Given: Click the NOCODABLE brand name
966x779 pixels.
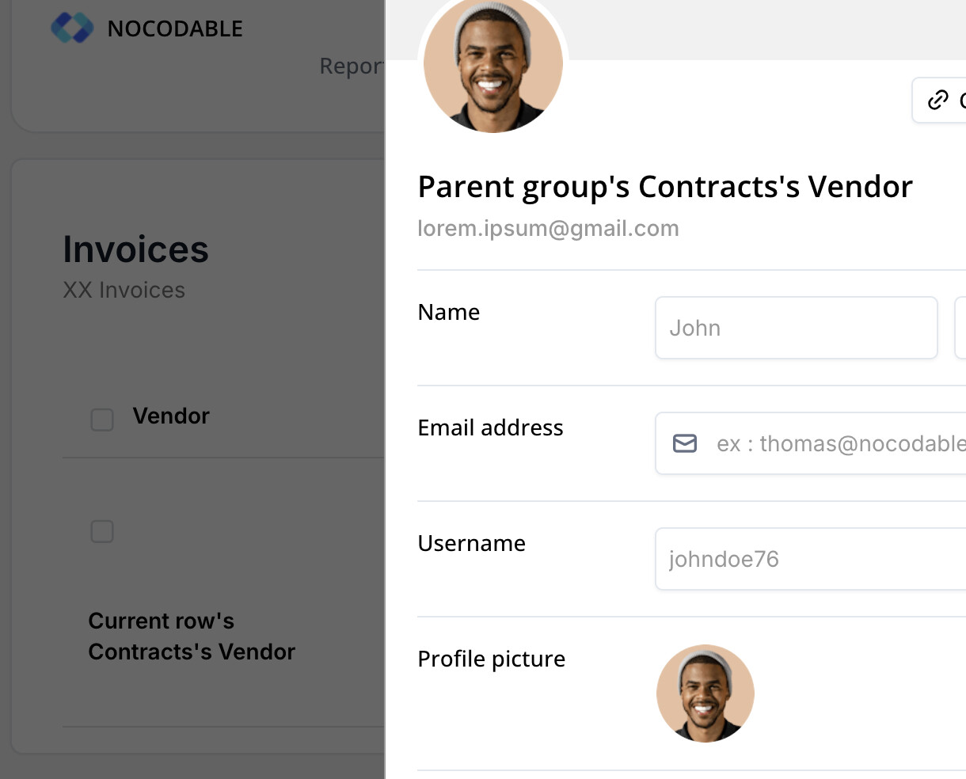Looking at the screenshot, I should (x=175, y=29).
